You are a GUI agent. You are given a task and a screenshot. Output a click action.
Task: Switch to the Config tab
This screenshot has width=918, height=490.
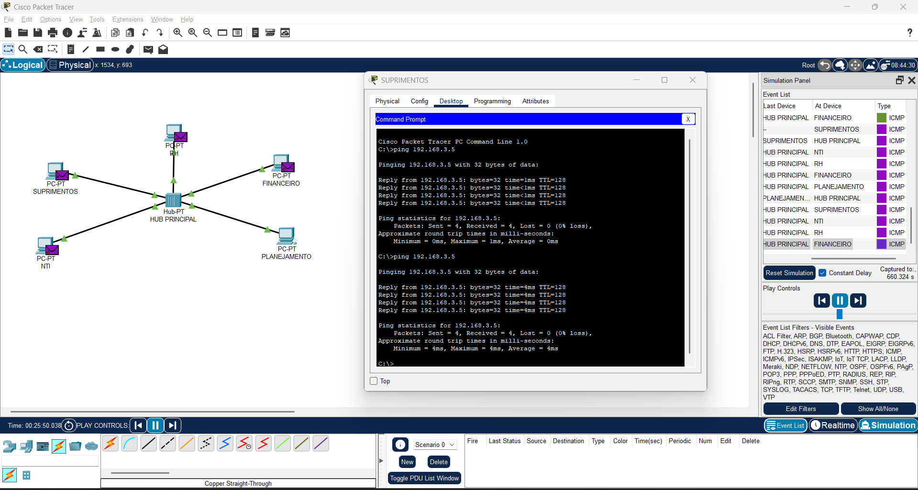point(419,101)
